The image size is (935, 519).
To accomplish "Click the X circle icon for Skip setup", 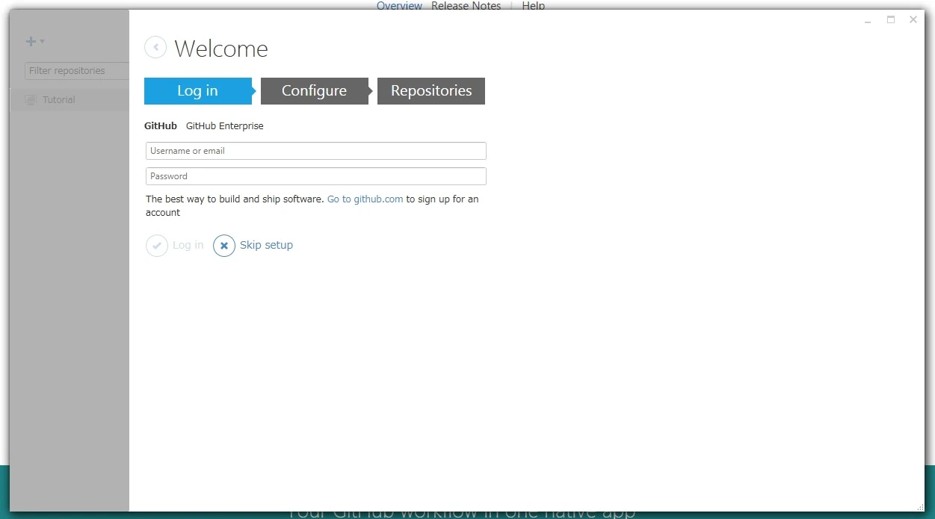I will [x=224, y=246].
